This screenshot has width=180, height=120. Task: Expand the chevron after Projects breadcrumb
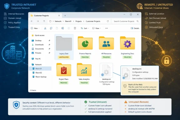[x=84, y=21]
